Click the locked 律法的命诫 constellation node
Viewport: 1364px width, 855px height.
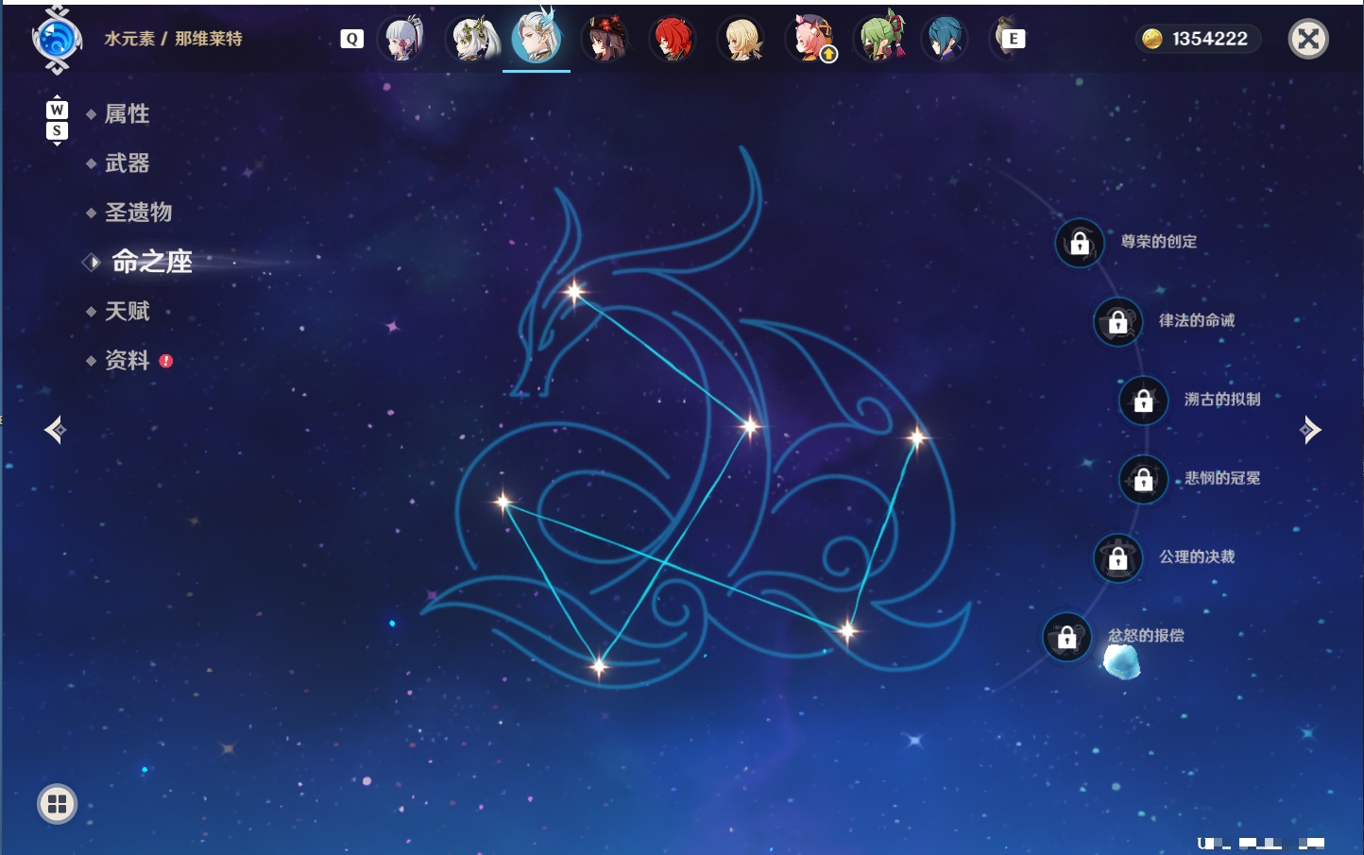point(1117,322)
